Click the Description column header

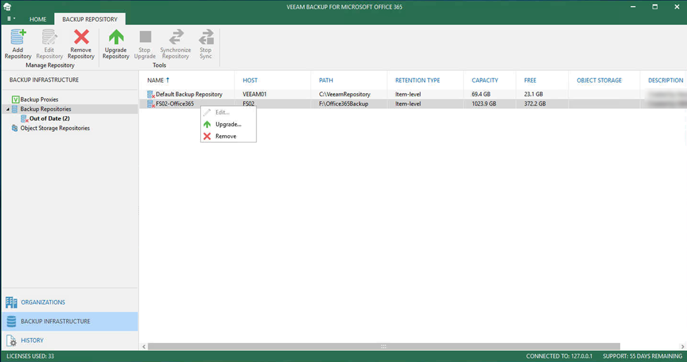[666, 80]
